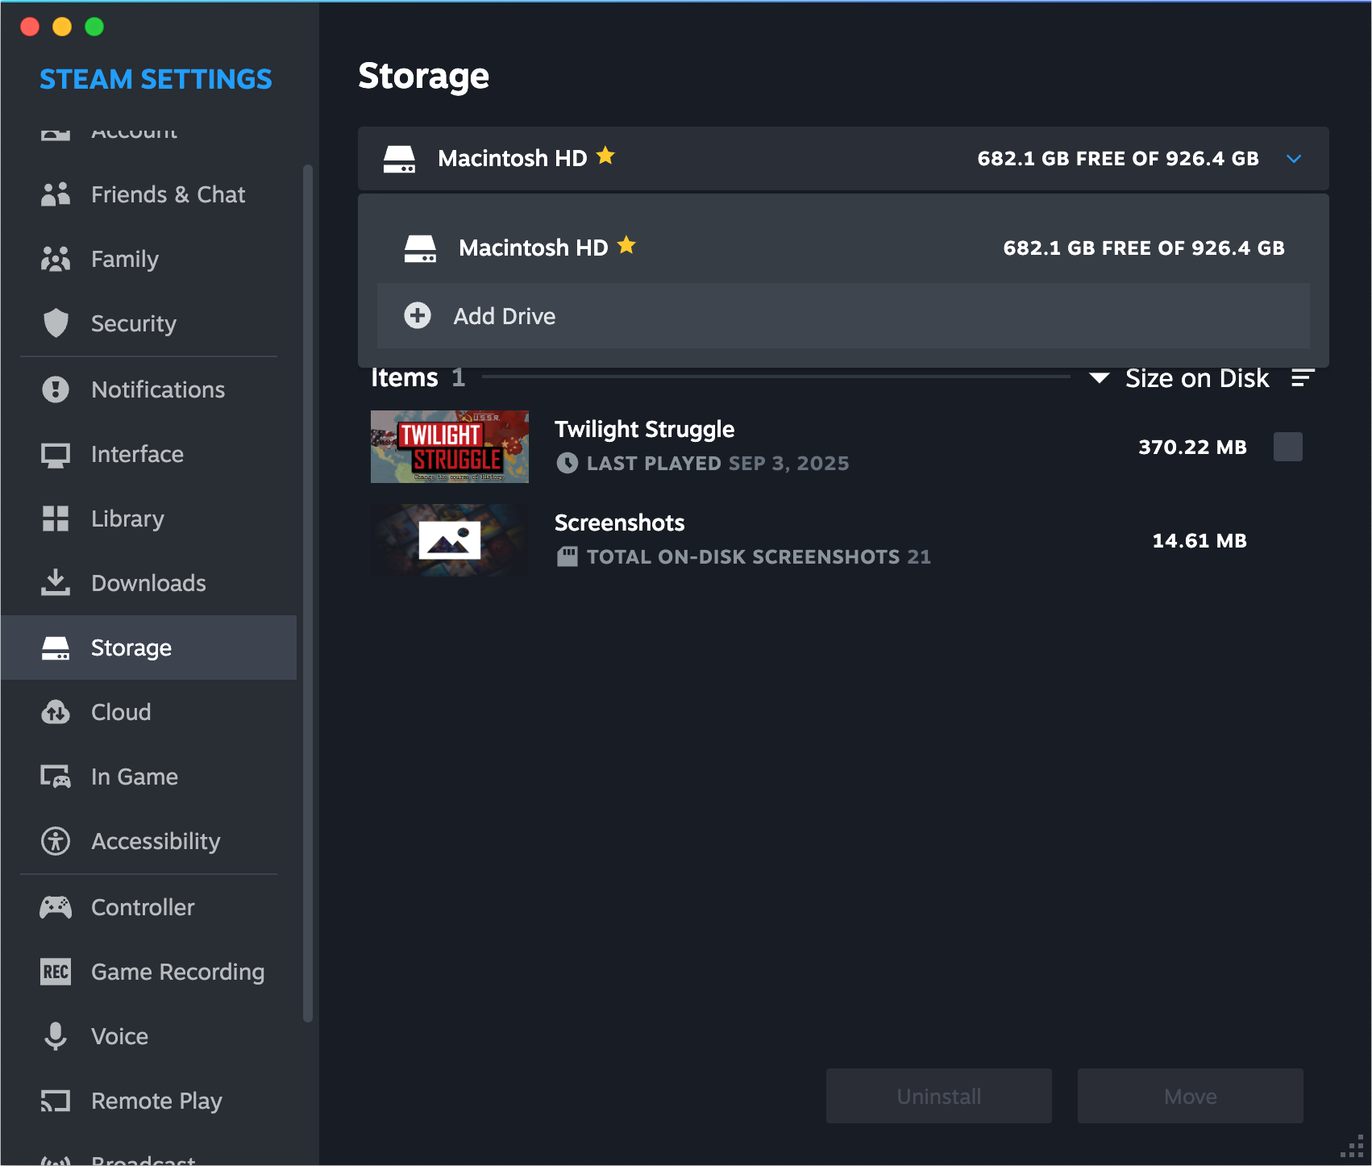Screen dimensions: 1372x1166
Task: Click the Screenshots thumbnail image
Action: pos(450,540)
